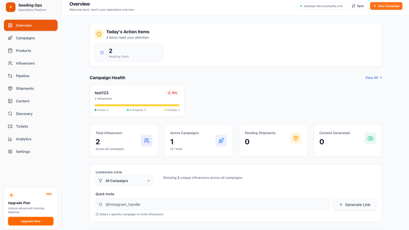This screenshot has height=230, width=409.
Task: Open the Tickets section
Action: click(10, 126)
